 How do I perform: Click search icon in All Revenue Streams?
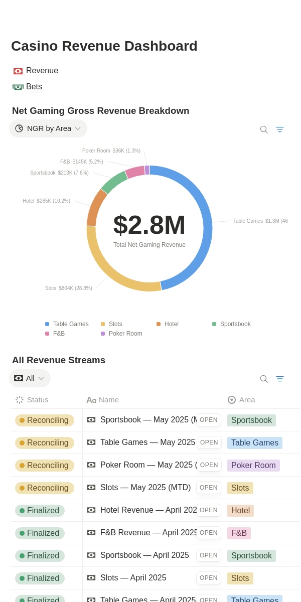[264, 379]
